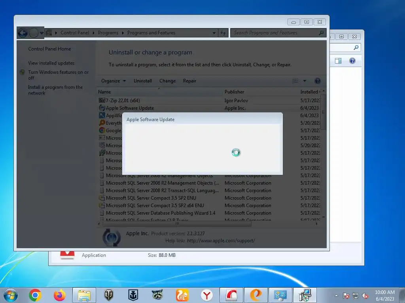This screenshot has width=405, height=303.
Task: Click the muted volume tray icon
Action: tap(365, 296)
